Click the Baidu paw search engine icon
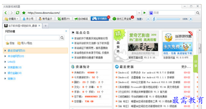 click(151, 13)
